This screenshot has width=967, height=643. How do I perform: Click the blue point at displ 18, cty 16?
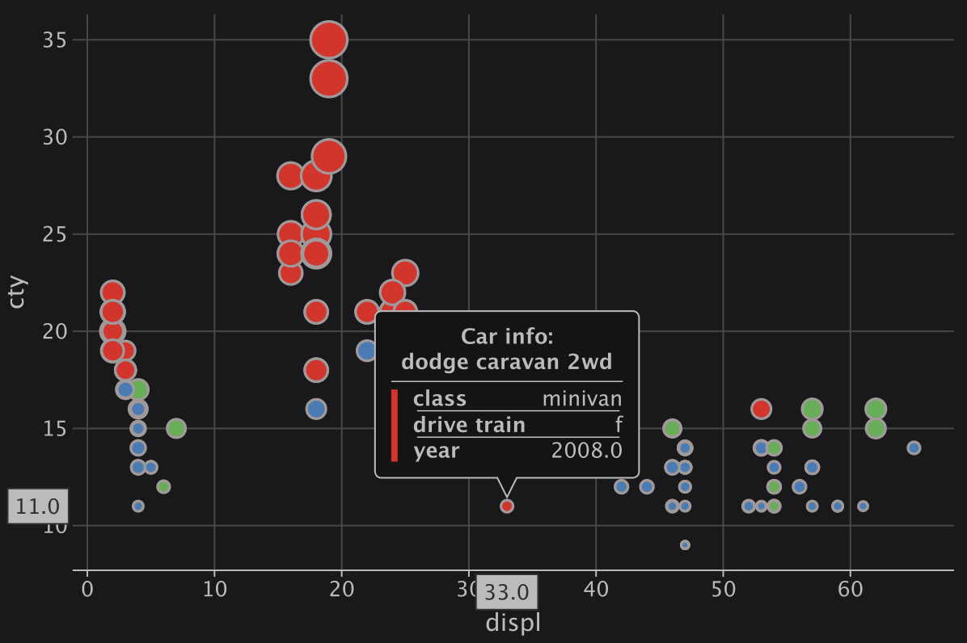(316, 409)
